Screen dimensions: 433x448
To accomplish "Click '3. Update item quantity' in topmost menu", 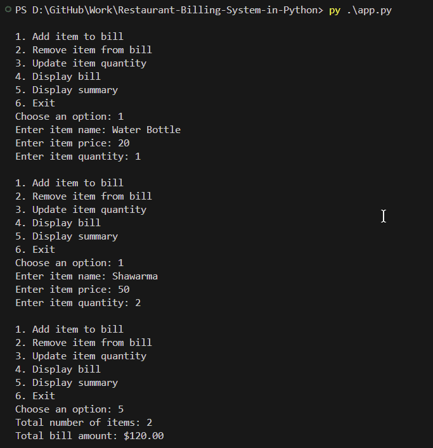I will pos(81,63).
